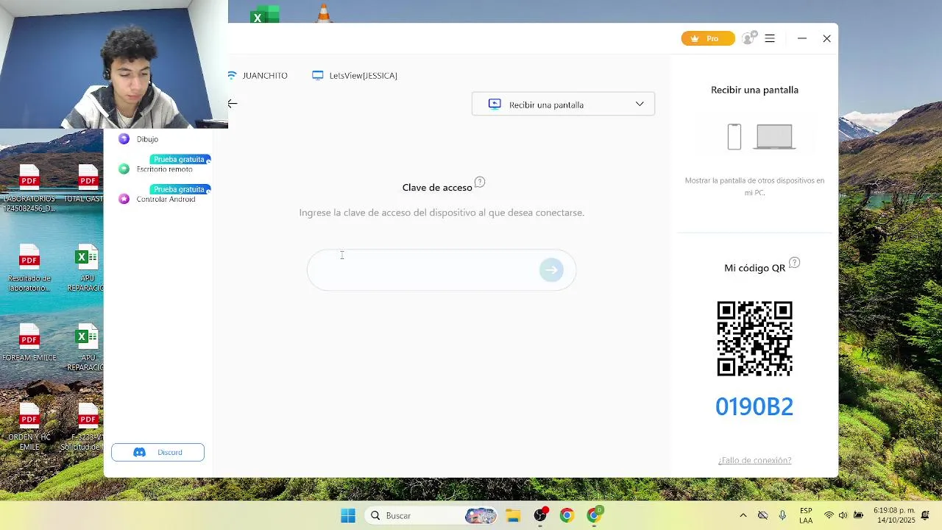Click the laptop illustration under Recibir una pantalla
The width and height of the screenshot is (942, 530).
coord(774,137)
